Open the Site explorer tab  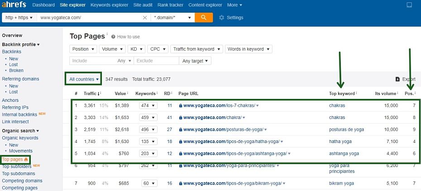[72, 5]
